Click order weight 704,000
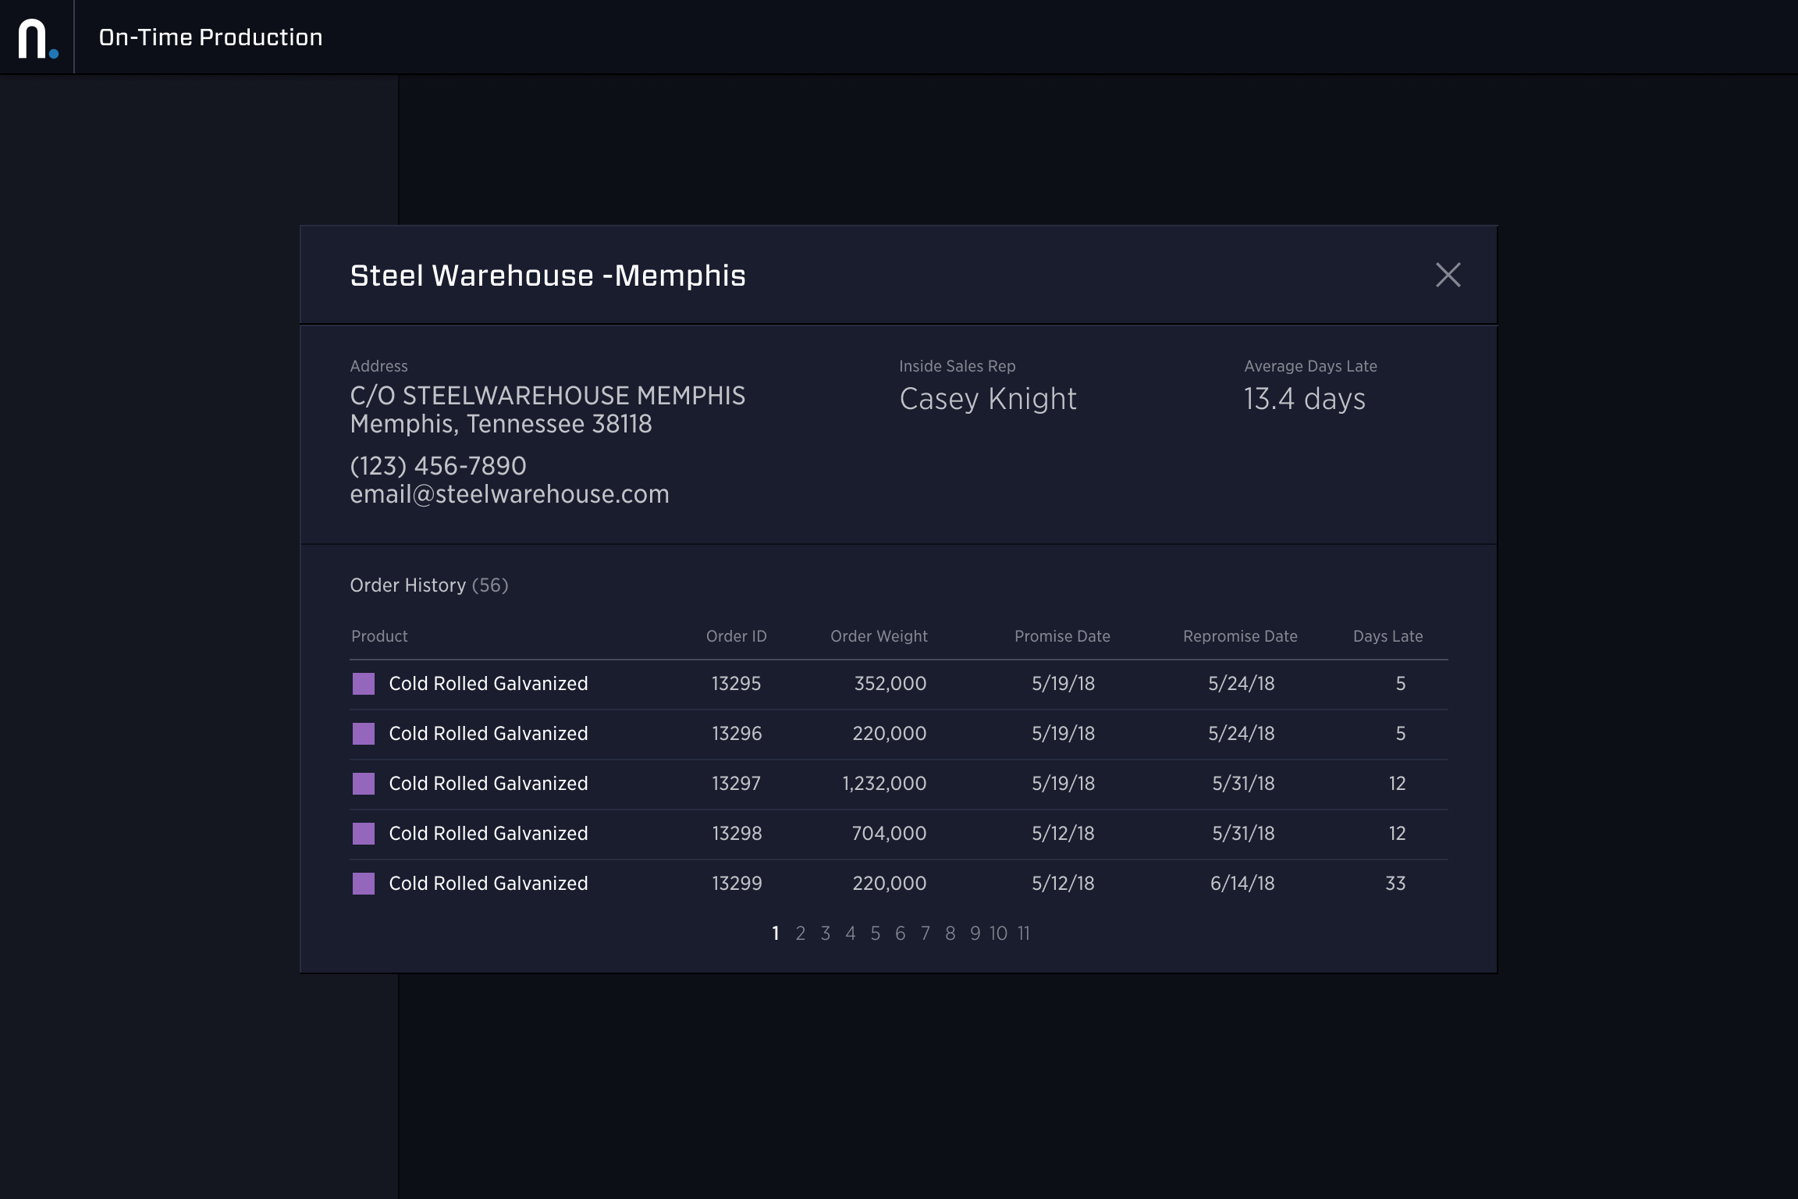This screenshot has height=1199, width=1798. coord(889,834)
